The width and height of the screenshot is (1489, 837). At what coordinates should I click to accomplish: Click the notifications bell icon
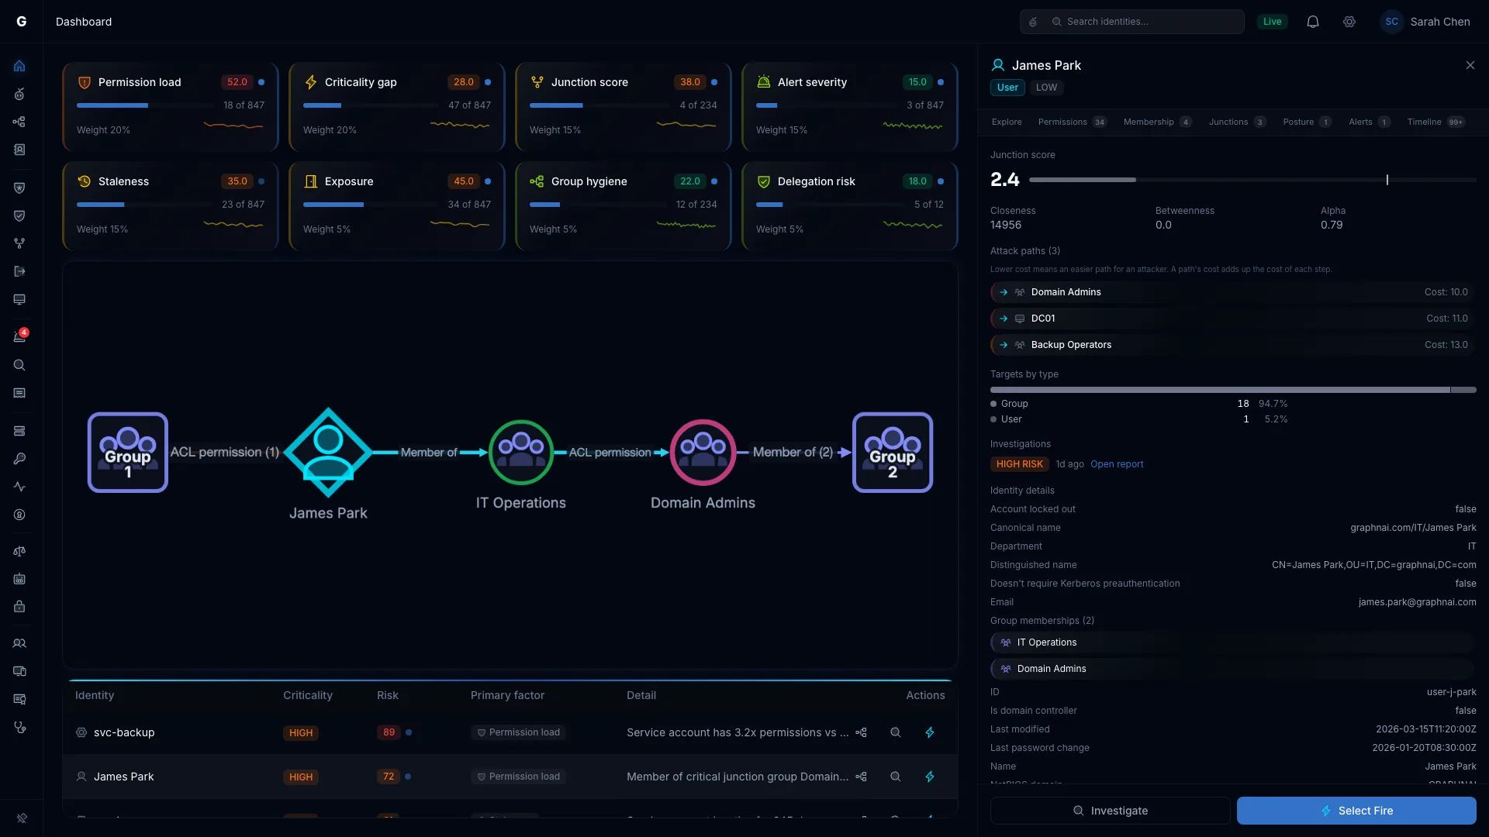pos(1313,22)
